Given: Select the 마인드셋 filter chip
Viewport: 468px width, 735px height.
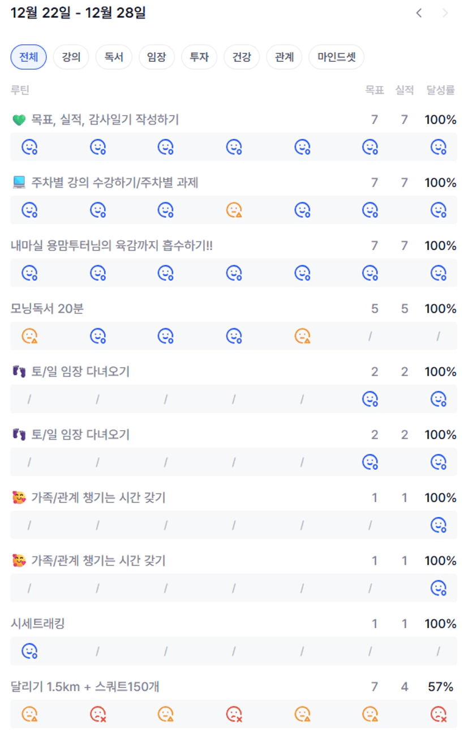Looking at the screenshot, I should coord(336,57).
